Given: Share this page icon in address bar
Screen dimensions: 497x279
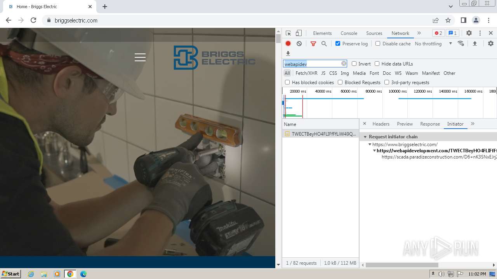Looking at the screenshot, I should click(436, 20).
